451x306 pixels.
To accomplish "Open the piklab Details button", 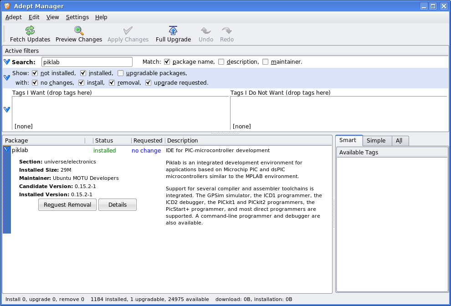I will (118, 205).
